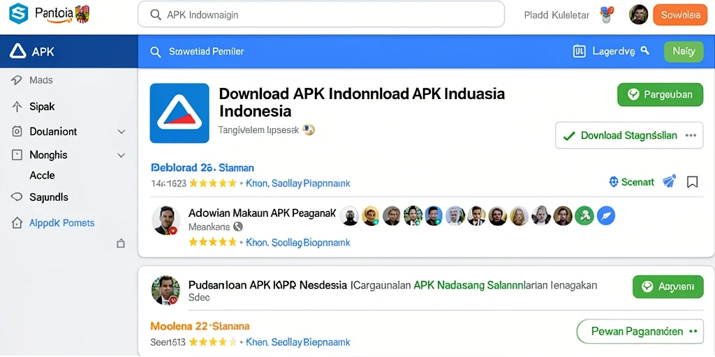Open the Khon. Scollag Biopnnaink link

[298, 243]
